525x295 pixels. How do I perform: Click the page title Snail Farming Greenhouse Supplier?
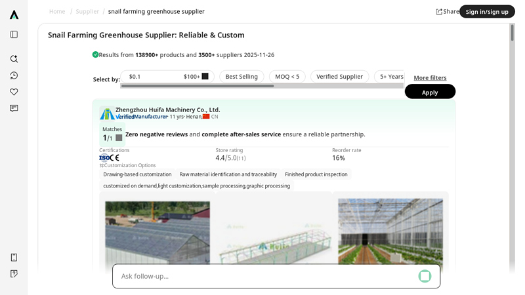tap(146, 35)
